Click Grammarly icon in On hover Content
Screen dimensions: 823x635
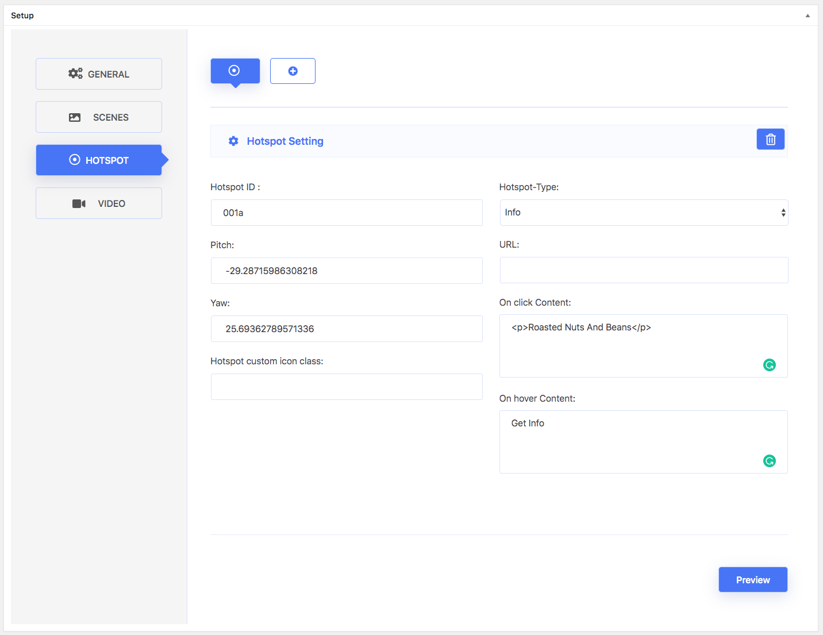click(x=769, y=461)
